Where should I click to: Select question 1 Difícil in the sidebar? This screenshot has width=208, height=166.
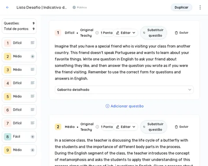click(x=19, y=43)
